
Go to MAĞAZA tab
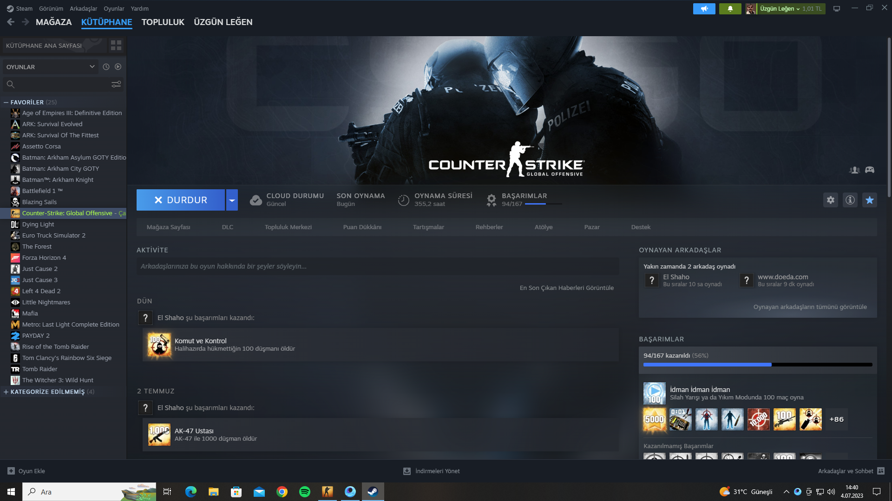pos(54,22)
